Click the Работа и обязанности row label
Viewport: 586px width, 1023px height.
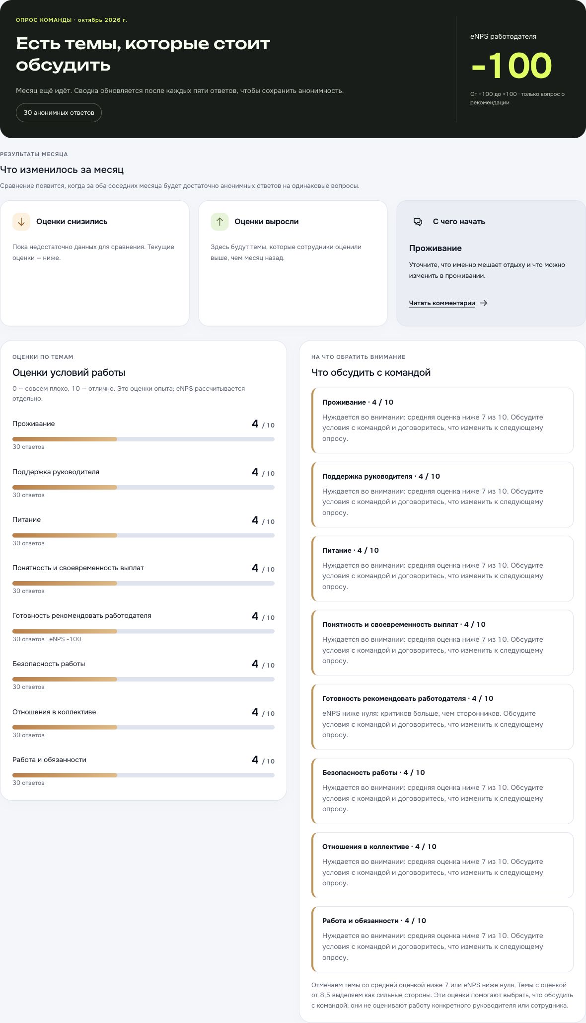click(49, 760)
